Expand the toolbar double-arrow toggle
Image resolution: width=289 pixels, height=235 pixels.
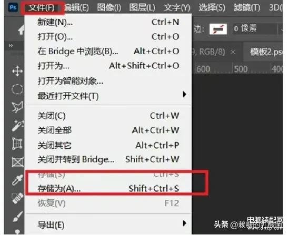click(x=11, y=45)
